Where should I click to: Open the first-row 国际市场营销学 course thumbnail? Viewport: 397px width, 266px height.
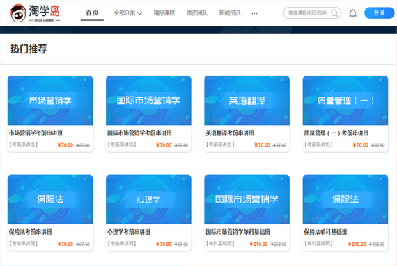148,101
